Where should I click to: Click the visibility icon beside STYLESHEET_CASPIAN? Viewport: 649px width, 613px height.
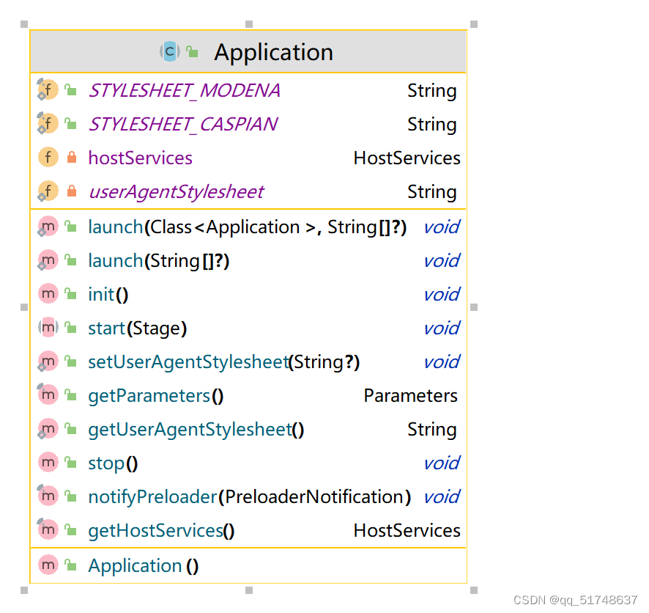[69, 122]
